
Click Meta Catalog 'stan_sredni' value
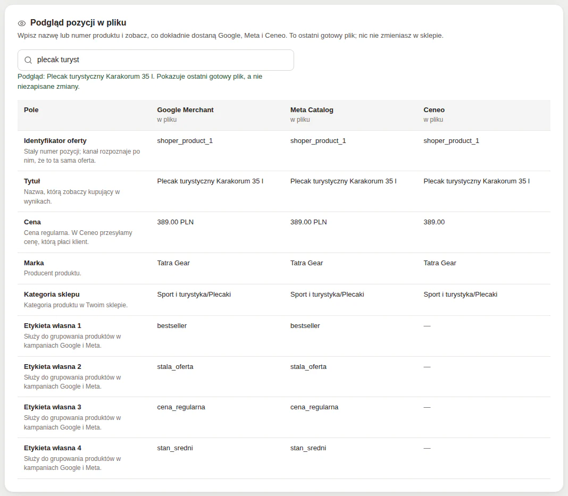308,448
